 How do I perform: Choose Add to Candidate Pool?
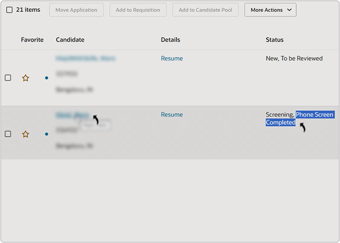point(205,10)
